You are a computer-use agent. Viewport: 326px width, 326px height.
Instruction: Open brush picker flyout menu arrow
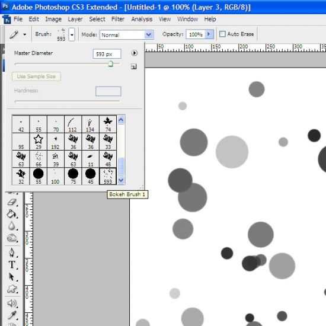click(x=135, y=53)
